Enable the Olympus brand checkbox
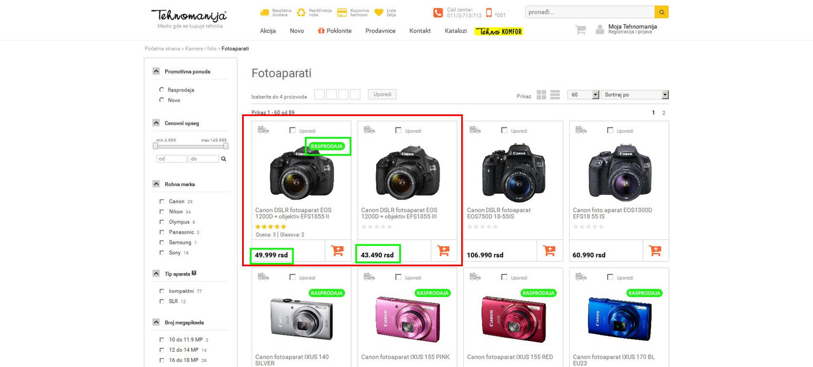The image size is (813, 367). (x=162, y=222)
